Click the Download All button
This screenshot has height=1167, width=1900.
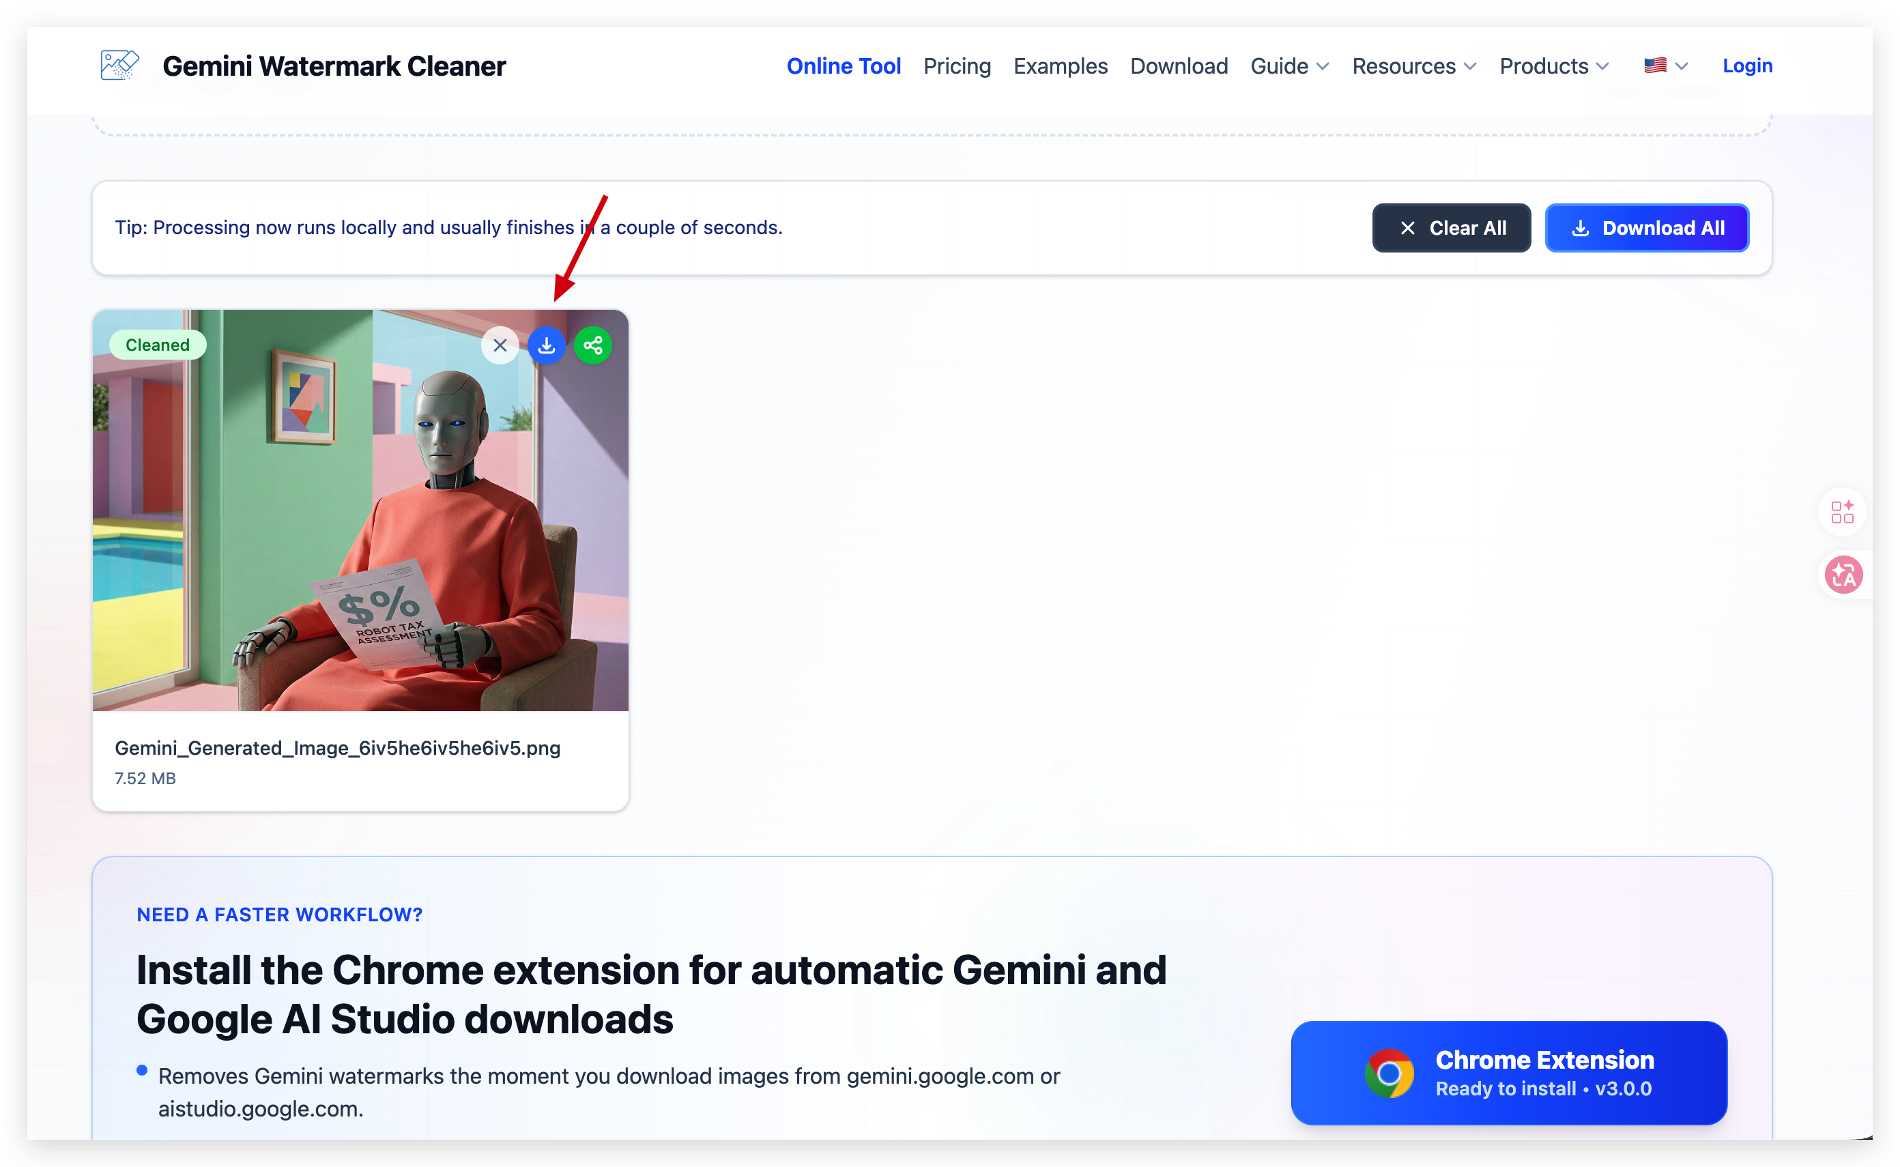pos(1646,228)
